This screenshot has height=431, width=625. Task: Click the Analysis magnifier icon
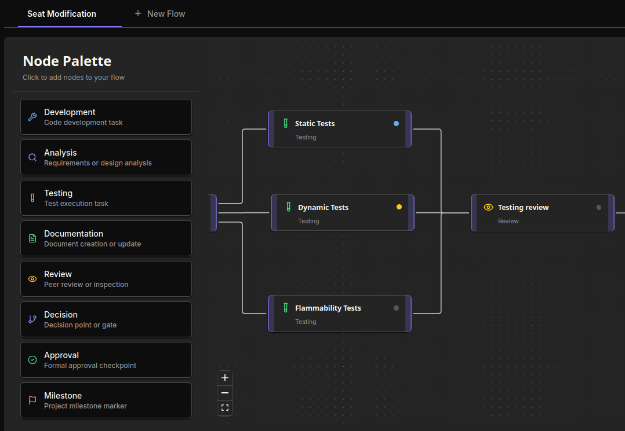(32, 157)
